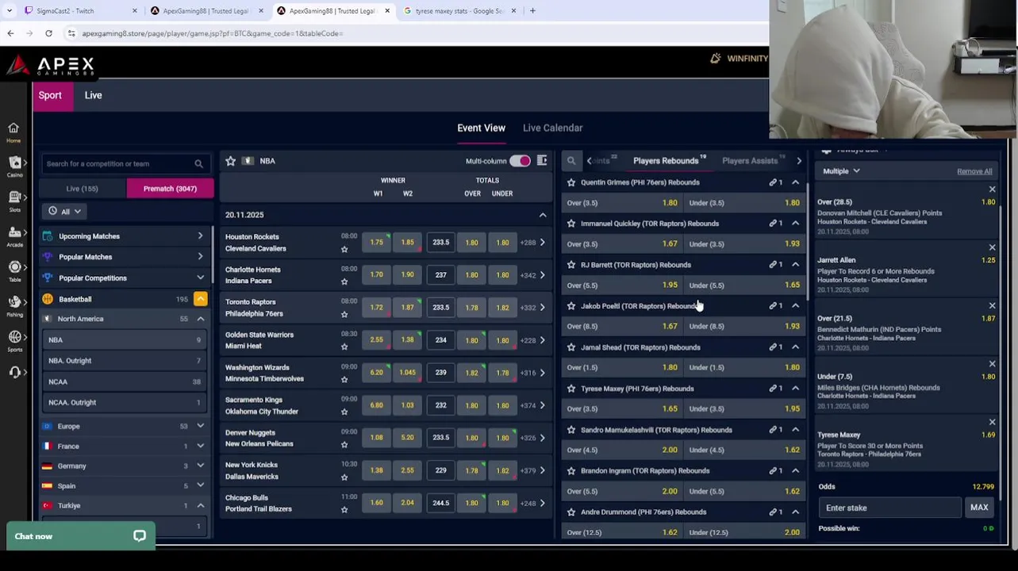Image resolution: width=1018 pixels, height=571 pixels.
Task: Expand the Europe region
Action: [201, 427]
